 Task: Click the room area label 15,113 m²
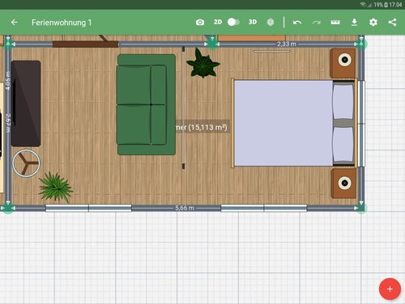pos(202,127)
